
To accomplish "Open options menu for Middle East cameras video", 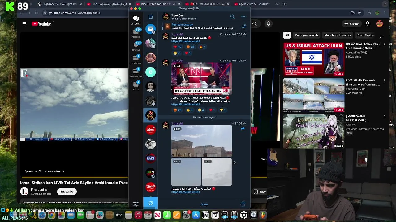I will (x=384, y=81).
